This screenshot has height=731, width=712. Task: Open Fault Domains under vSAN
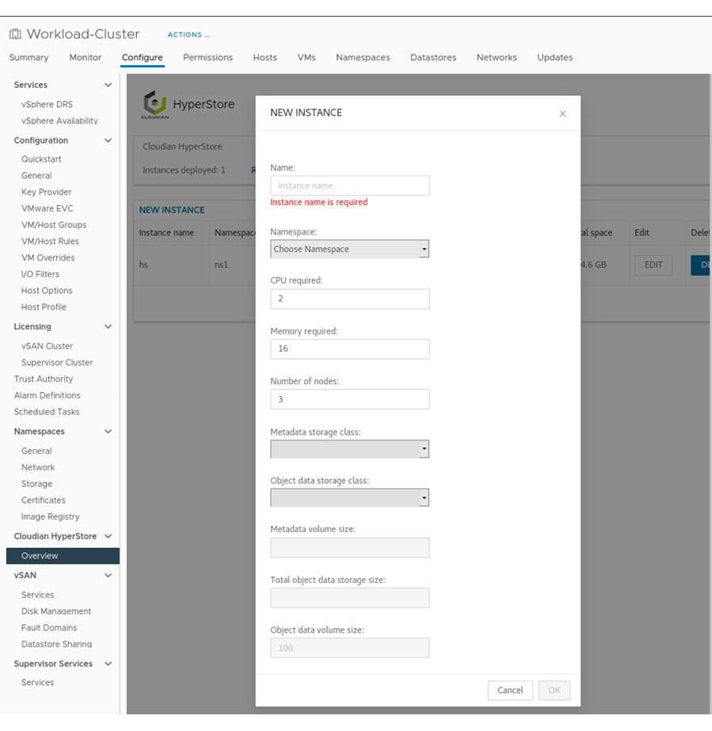tap(49, 627)
